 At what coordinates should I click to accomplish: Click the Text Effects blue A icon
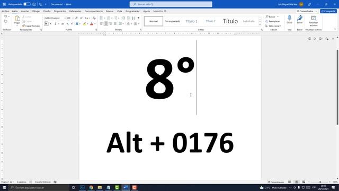coord(77,24)
